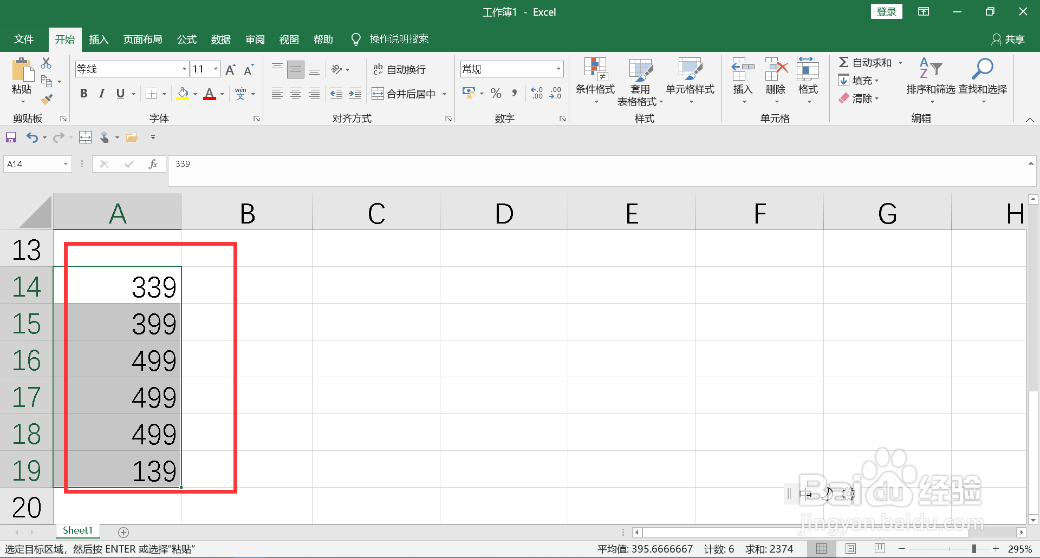Open 条件格式 conditional formatting
This screenshot has width=1040, height=558.
[x=595, y=81]
